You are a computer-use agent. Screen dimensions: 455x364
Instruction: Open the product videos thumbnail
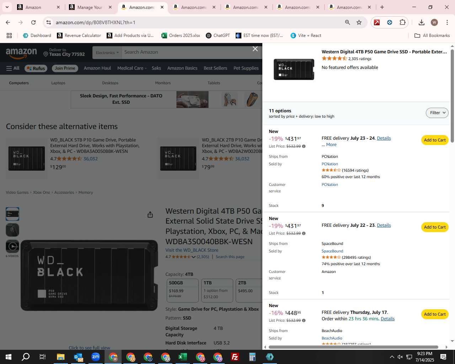tap(12, 246)
